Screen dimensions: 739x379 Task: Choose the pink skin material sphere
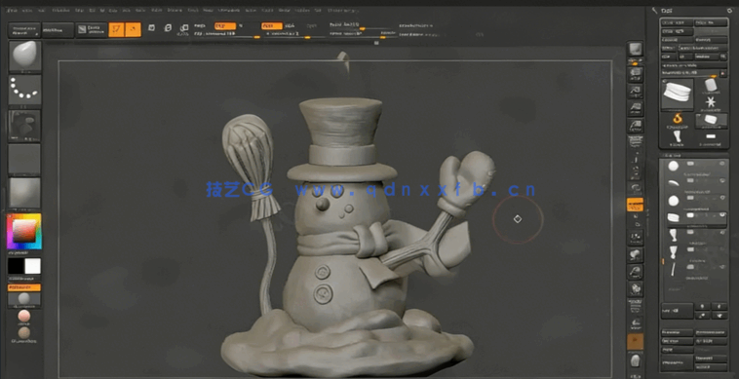pos(24,316)
